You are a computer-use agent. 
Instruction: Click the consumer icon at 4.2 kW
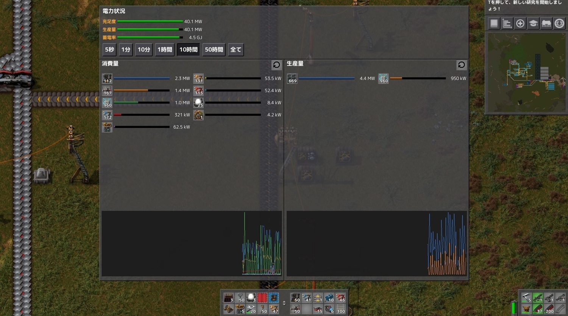(198, 115)
